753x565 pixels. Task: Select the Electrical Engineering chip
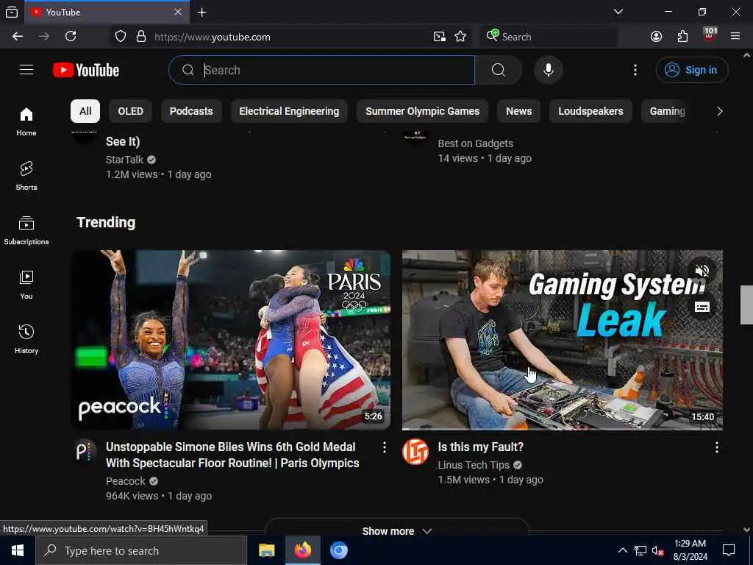289,111
